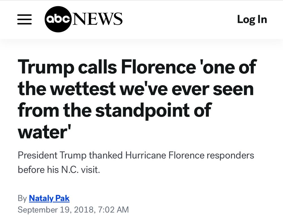Open the hamburger navigation menu
This screenshot has height=224, width=283.
[24, 19]
